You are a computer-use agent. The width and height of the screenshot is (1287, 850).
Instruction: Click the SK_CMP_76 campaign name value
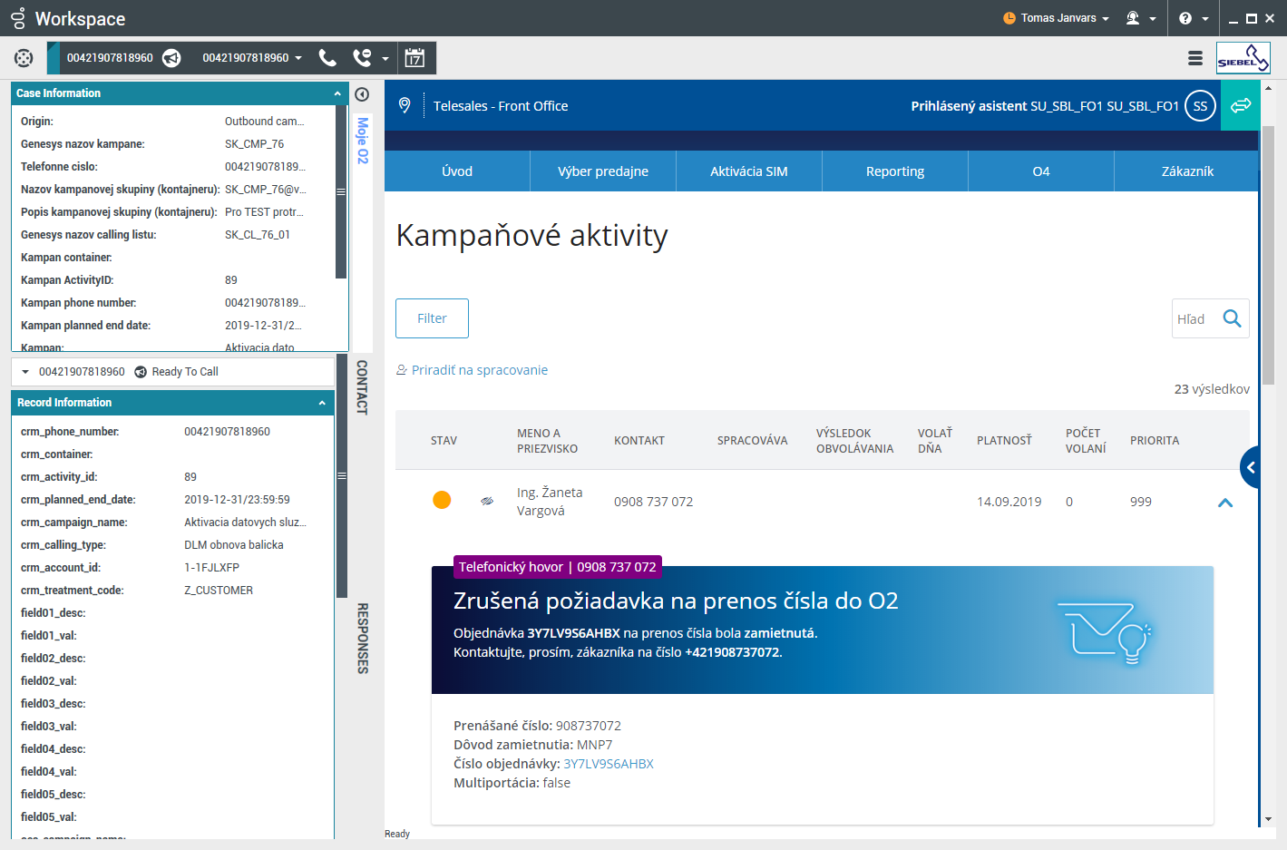(x=255, y=144)
